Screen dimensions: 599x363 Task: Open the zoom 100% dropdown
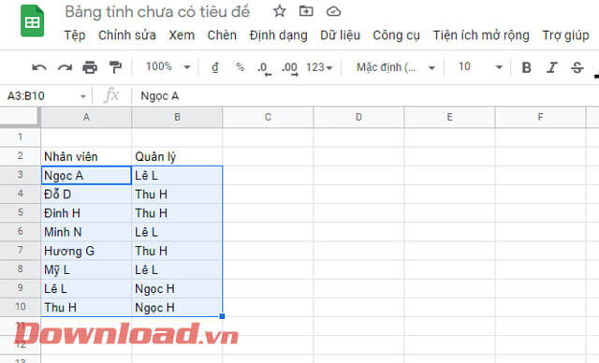(168, 66)
